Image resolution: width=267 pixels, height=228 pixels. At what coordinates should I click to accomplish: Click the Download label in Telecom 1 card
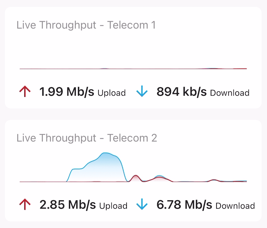pos(230,93)
